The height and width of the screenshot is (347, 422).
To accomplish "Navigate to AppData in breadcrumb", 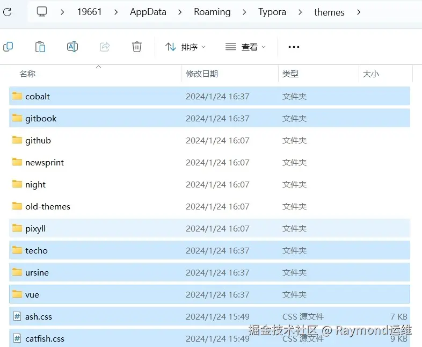I will [x=148, y=12].
